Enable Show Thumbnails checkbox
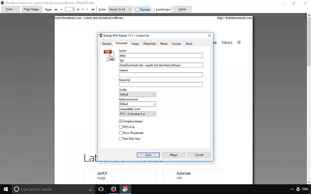The image size is (311, 194). (121, 133)
